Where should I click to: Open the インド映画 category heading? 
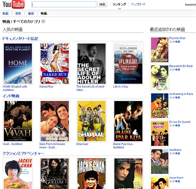tap(11, 96)
